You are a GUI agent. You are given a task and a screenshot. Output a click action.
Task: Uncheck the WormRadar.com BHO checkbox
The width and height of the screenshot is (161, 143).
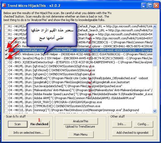[x=6, y=50]
